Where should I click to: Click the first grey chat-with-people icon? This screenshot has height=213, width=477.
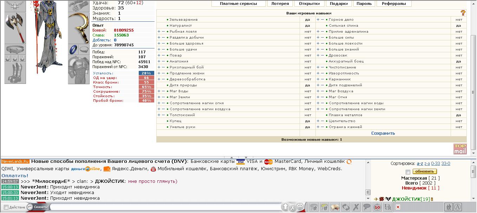tap(313, 207)
